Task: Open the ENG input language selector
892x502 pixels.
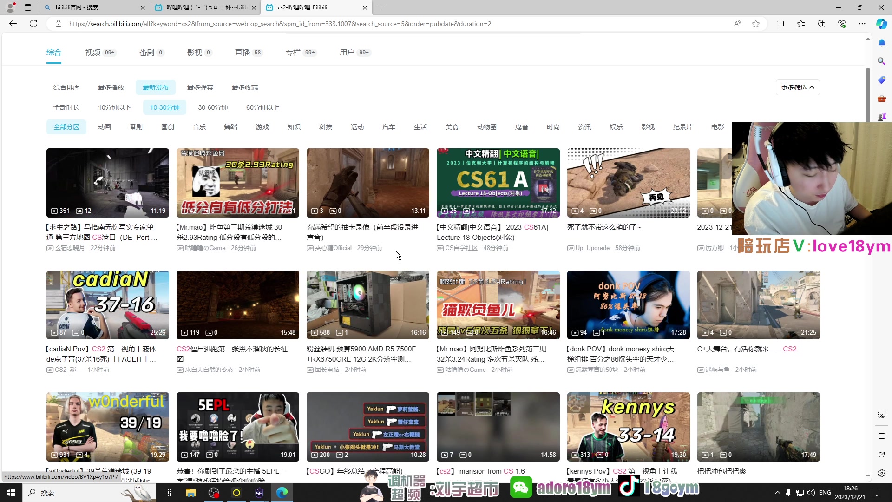Action: coord(825,493)
